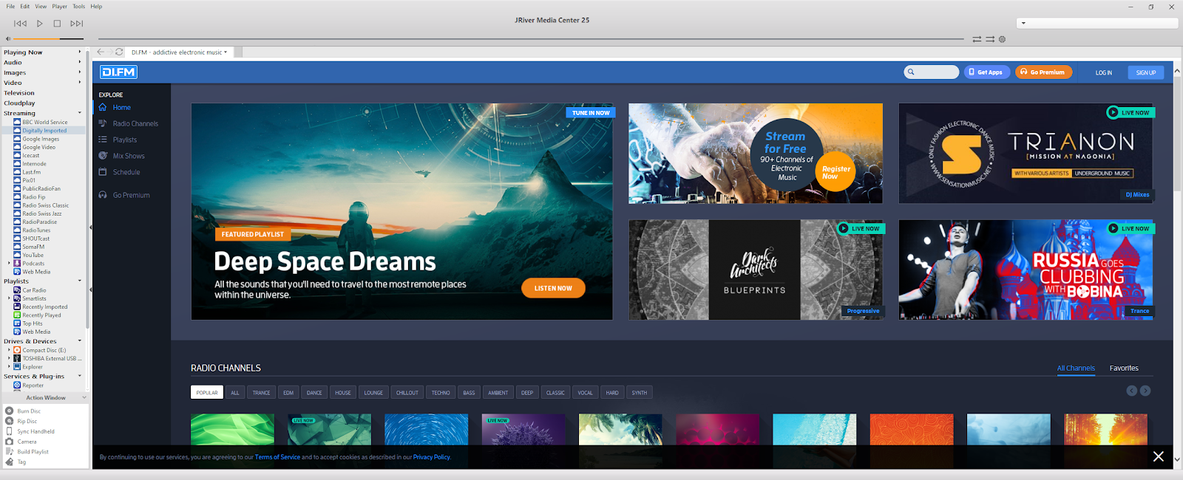This screenshot has width=1183, height=480.
Task: Open the Russia Goes Clubbing card
Action: [x=1026, y=270]
